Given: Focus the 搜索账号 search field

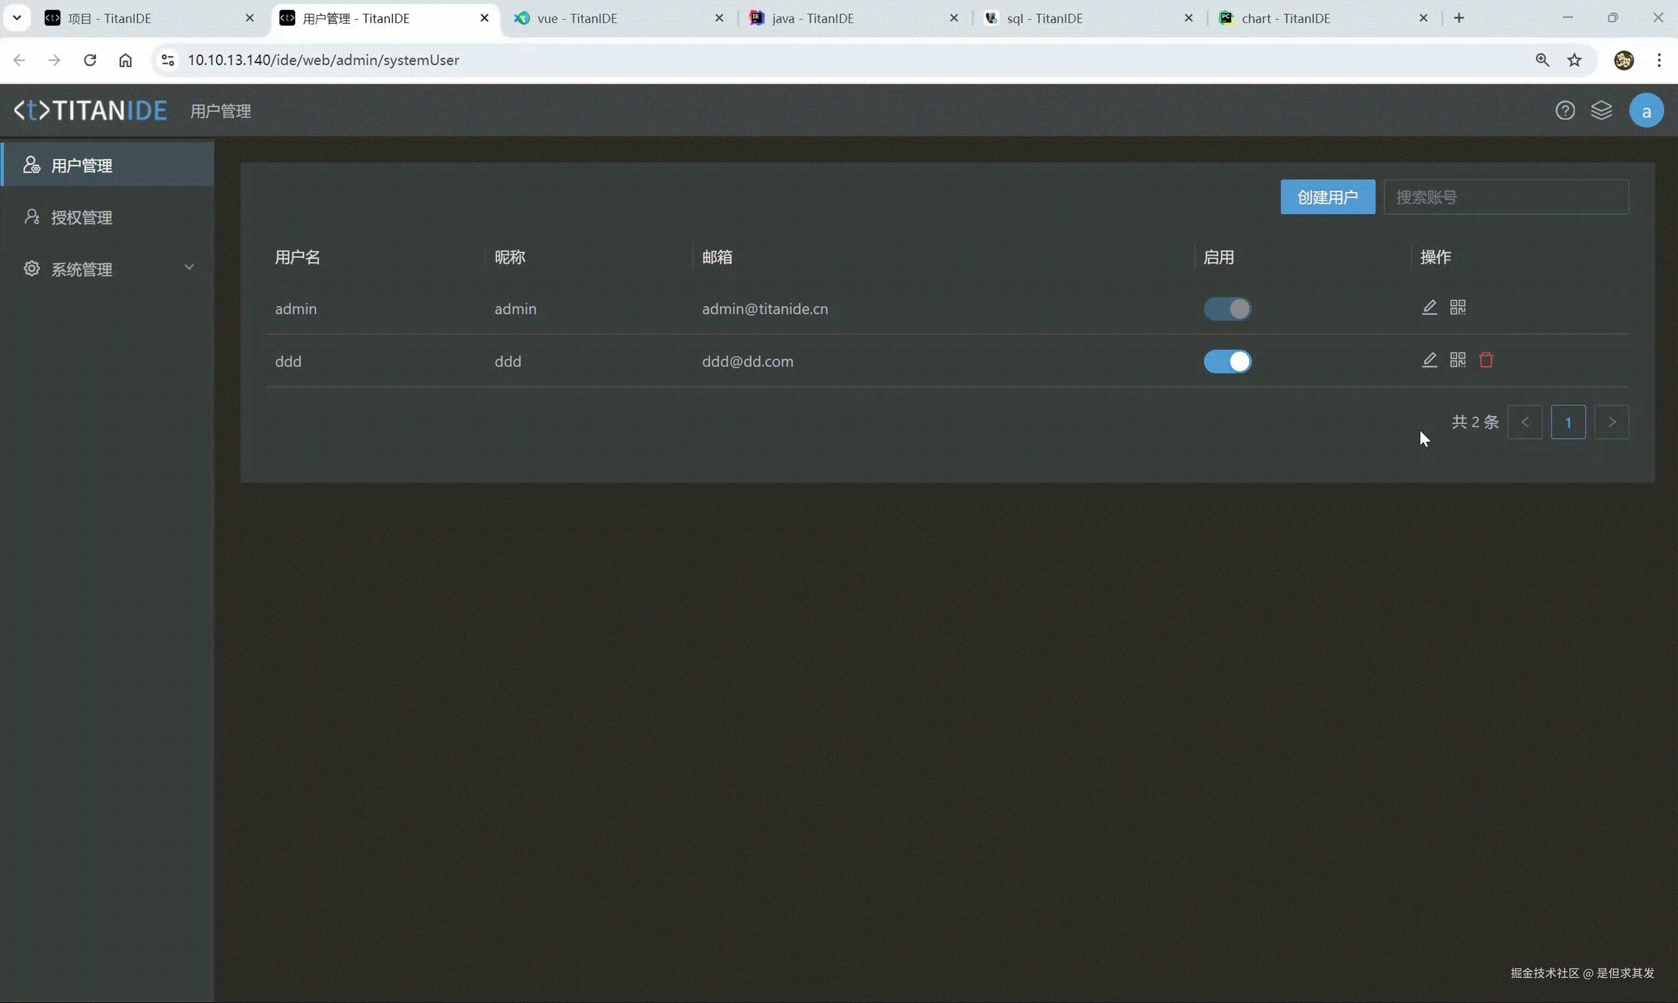Looking at the screenshot, I should (x=1506, y=197).
